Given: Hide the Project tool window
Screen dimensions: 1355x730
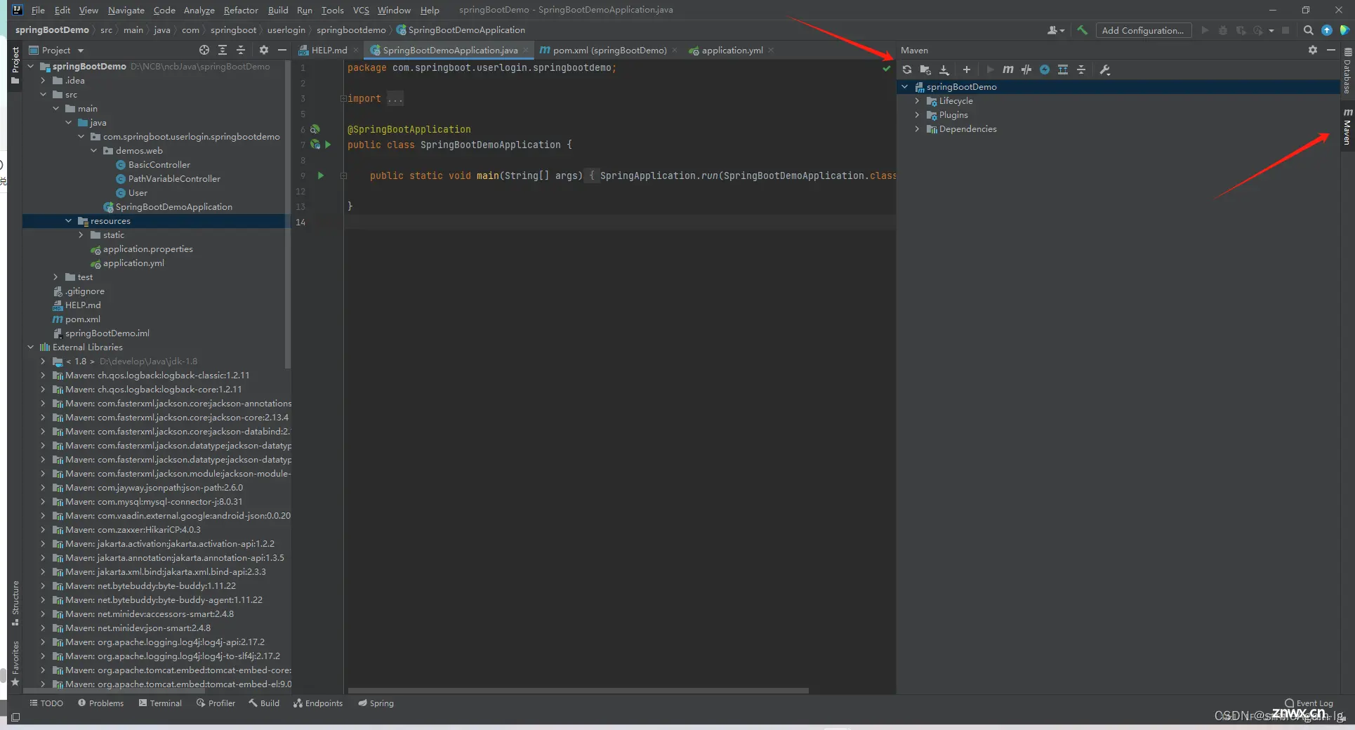Looking at the screenshot, I should 282,50.
